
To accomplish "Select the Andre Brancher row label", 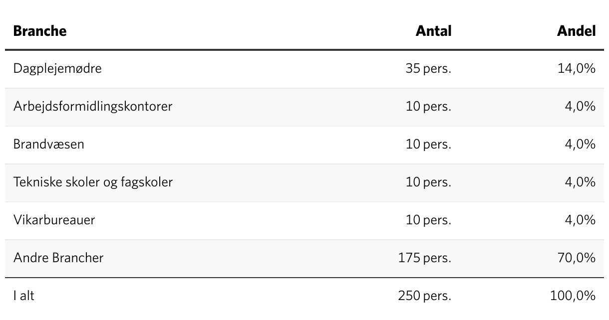I will [58, 258].
